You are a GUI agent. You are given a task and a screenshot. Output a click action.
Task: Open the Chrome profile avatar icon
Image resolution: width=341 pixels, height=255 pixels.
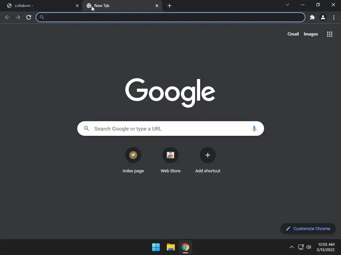pos(323,17)
